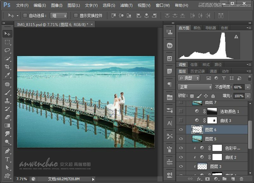Screen dimensions: 254x183
Task: Open the 正常 blend mode dropdown
Action: click(x=195, y=87)
